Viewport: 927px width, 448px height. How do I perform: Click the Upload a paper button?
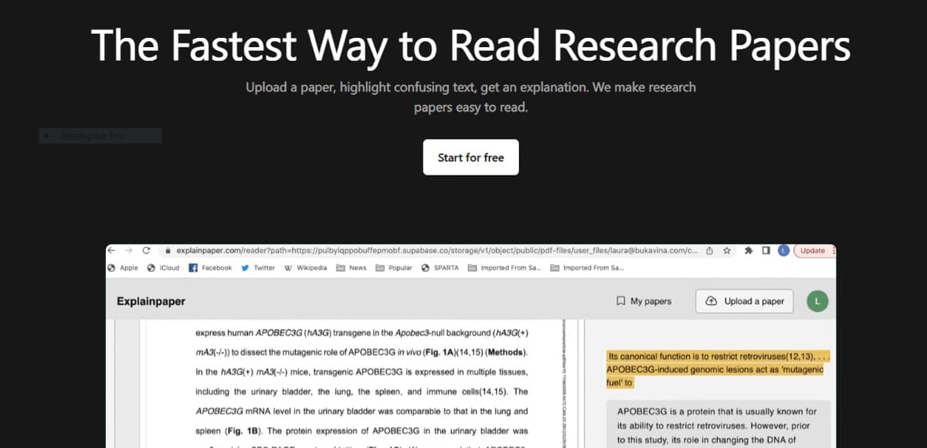[745, 301]
